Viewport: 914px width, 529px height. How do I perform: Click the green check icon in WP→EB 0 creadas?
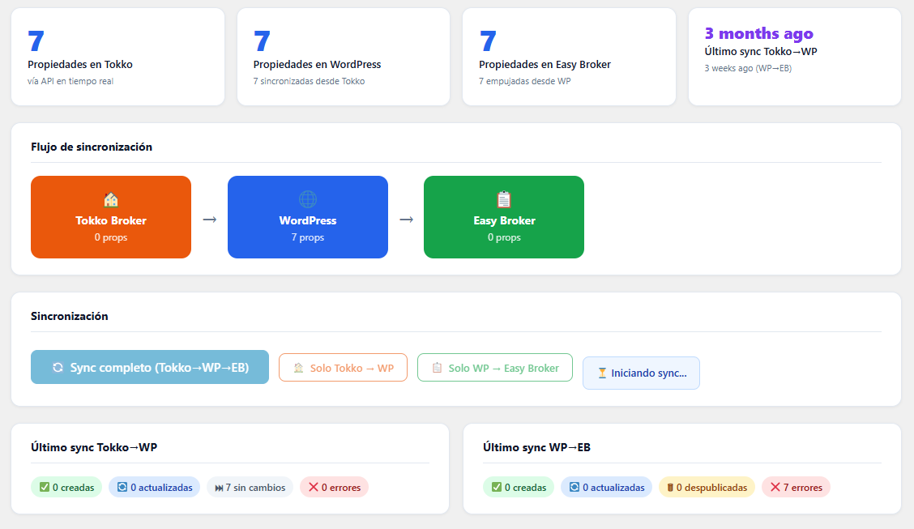pos(497,487)
